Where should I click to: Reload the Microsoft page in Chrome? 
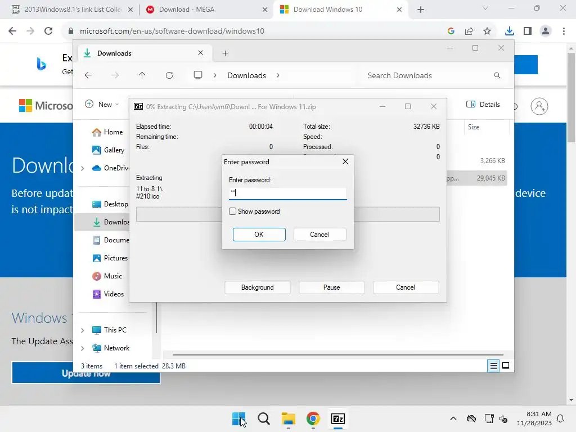coord(48,31)
